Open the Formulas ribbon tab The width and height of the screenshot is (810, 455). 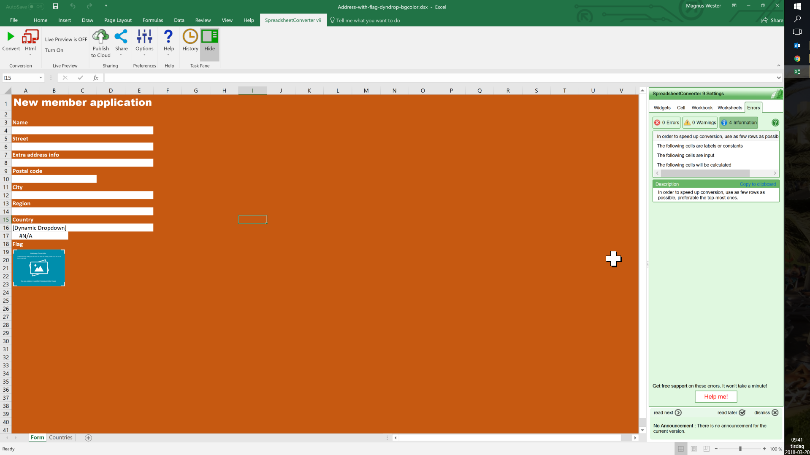(x=152, y=20)
